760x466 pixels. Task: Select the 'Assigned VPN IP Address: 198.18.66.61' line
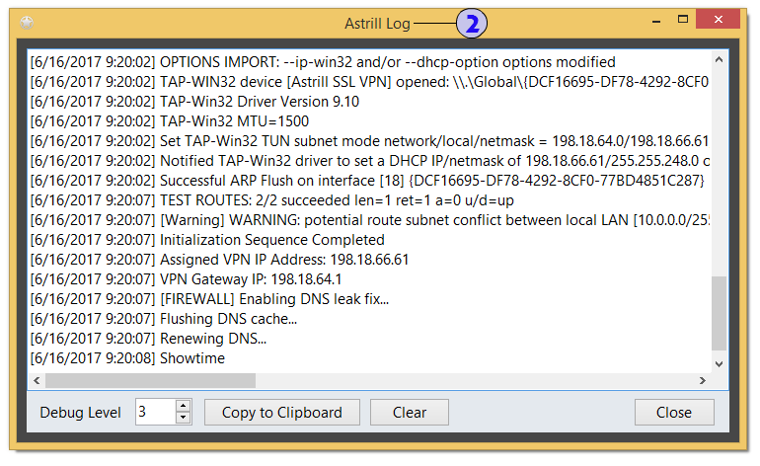click(x=219, y=260)
